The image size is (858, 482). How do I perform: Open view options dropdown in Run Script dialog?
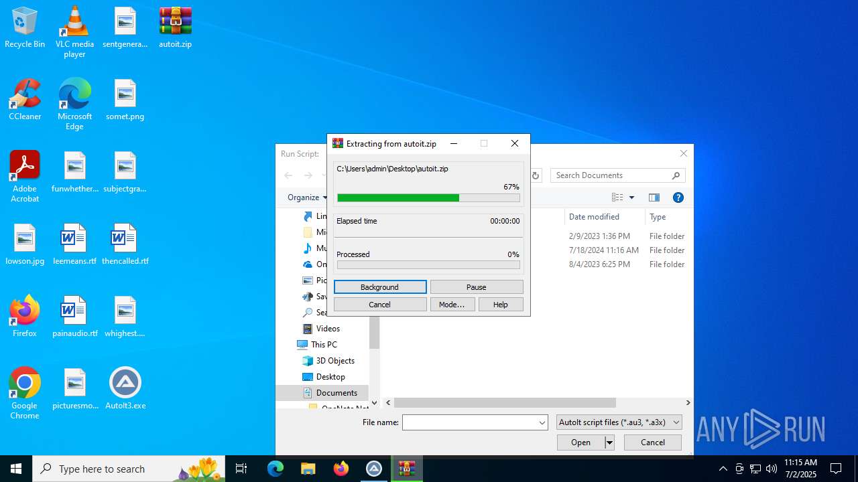point(631,197)
